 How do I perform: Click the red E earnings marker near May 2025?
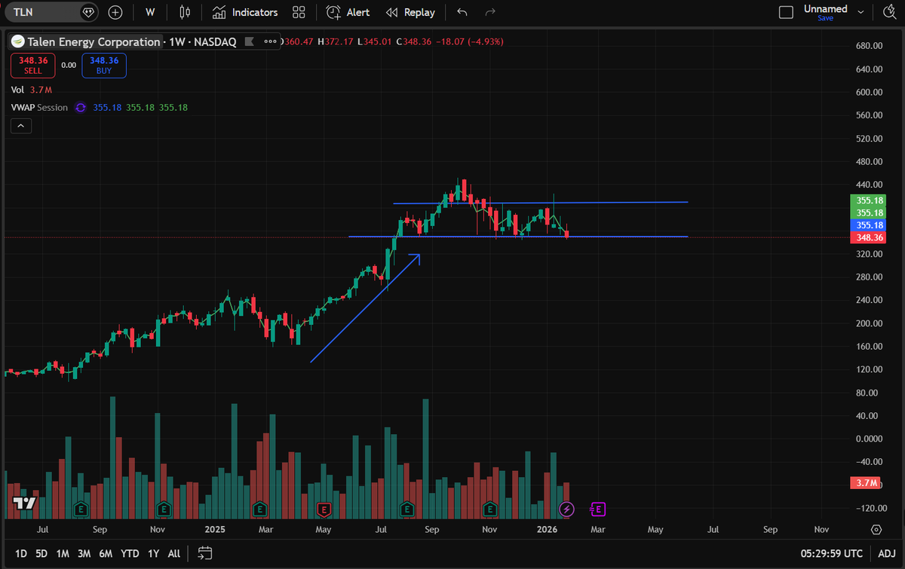[x=324, y=510]
